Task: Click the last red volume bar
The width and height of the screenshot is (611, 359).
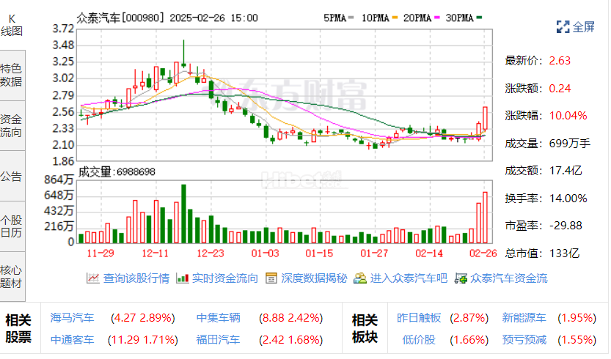Action: click(x=485, y=218)
